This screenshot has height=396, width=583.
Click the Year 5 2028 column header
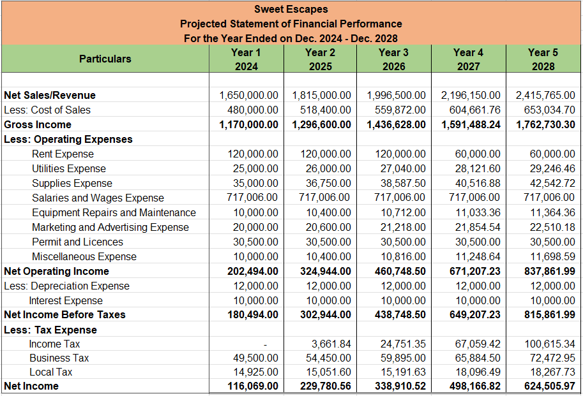[x=543, y=59]
